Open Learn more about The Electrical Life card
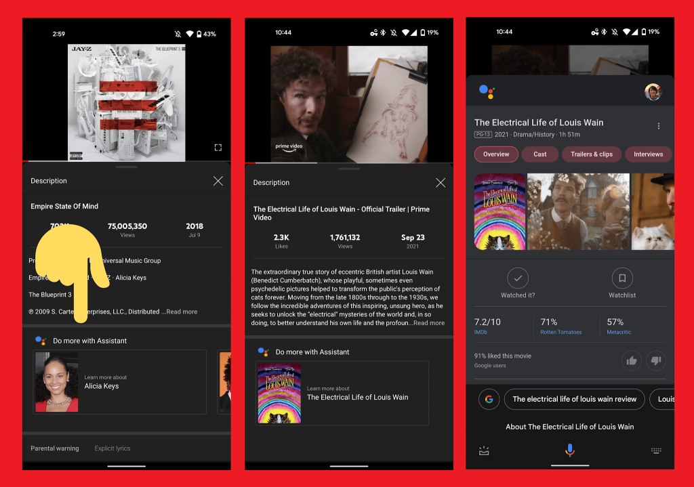This screenshot has height=487, width=694. [x=342, y=394]
